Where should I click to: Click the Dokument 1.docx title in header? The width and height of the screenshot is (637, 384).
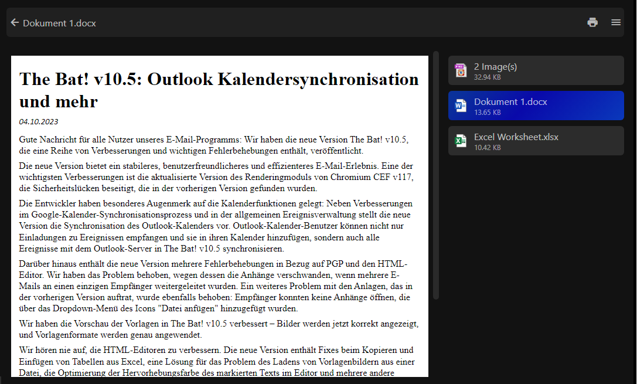pyautogui.click(x=59, y=23)
